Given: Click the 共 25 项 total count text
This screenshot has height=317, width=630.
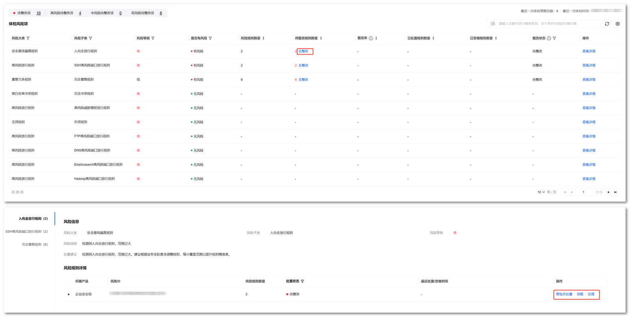Looking at the screenshot, I should [17, 192].
